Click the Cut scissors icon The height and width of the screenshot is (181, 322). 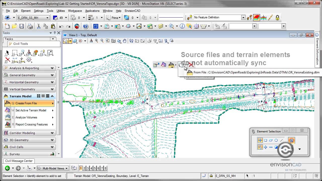point(39,26)
